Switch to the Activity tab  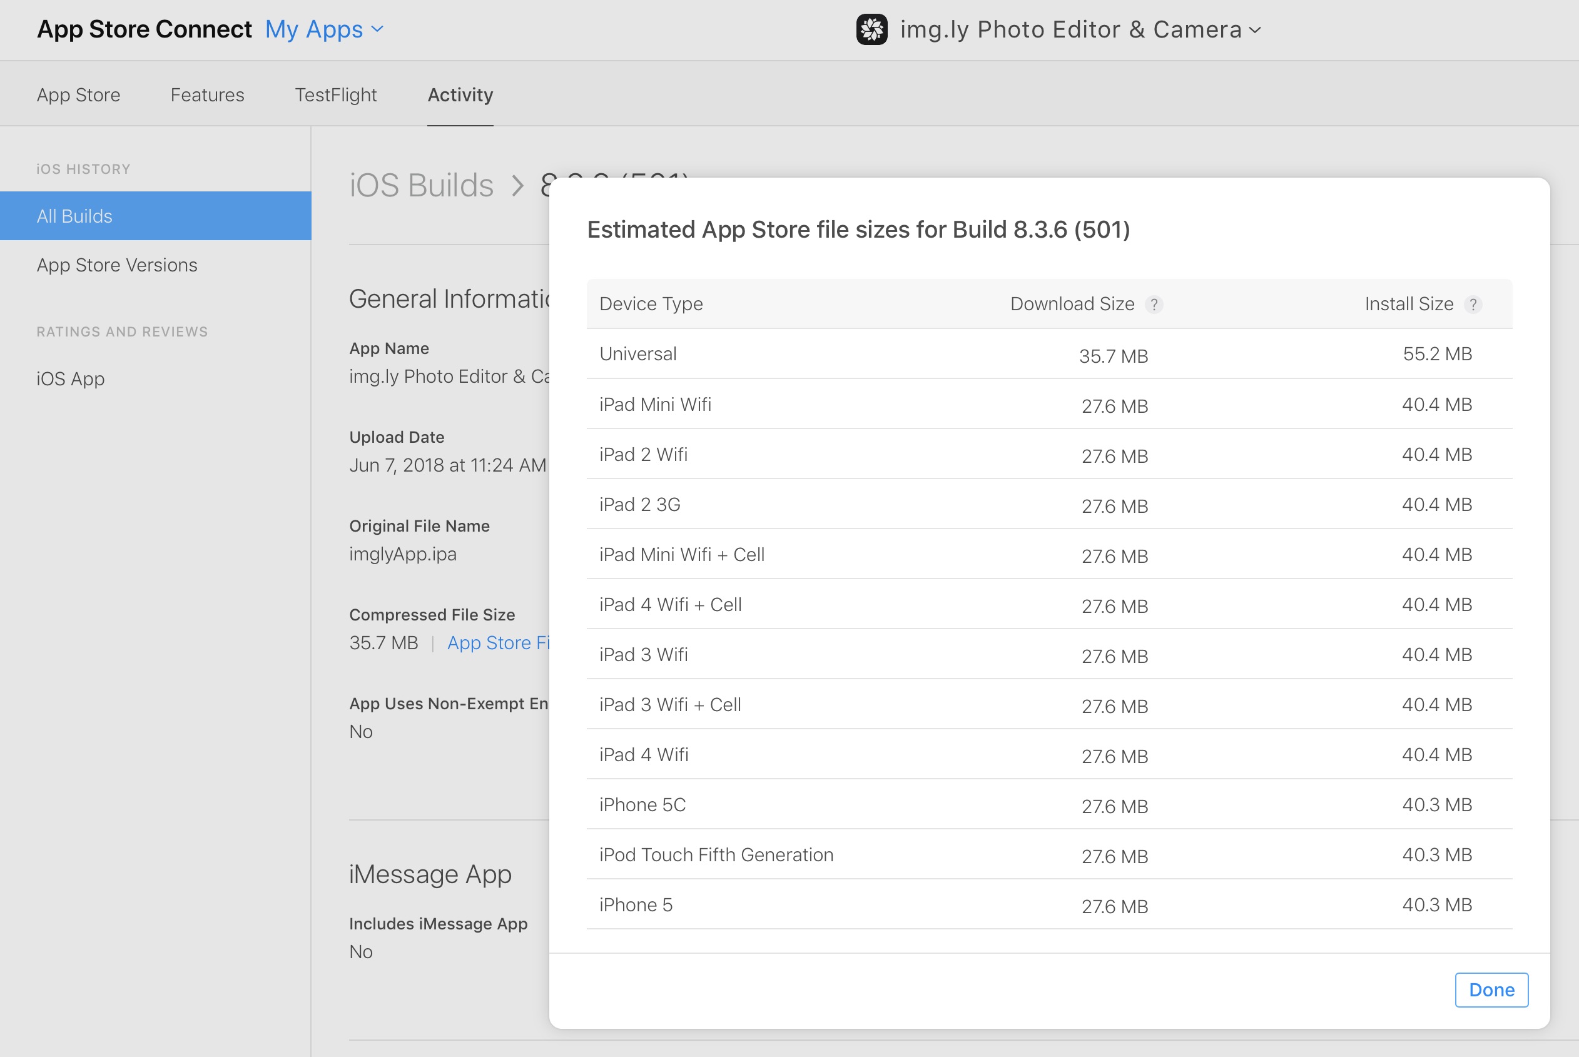pyautogui.click(x=460, y=95)
